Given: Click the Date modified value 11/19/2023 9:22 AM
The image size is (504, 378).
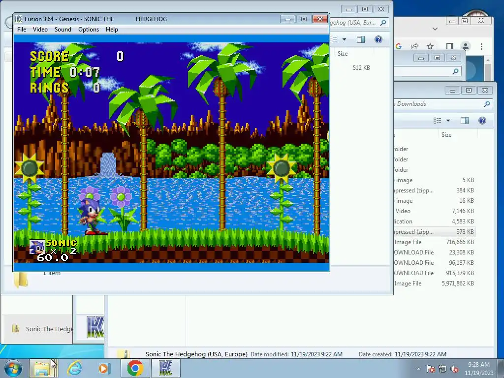Looking at the screenshot, I should [x=316, y=354].
